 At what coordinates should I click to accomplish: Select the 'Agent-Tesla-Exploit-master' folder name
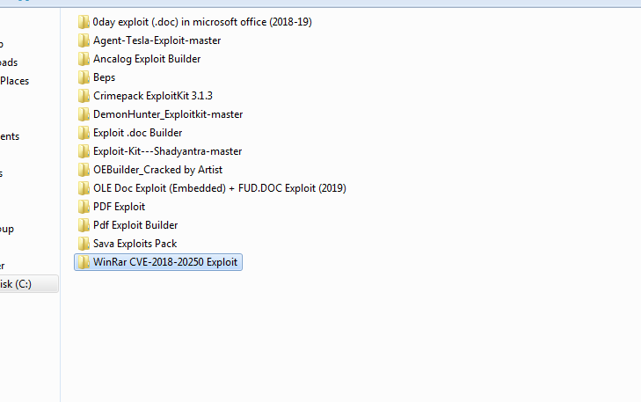click(x=157, y=40)
